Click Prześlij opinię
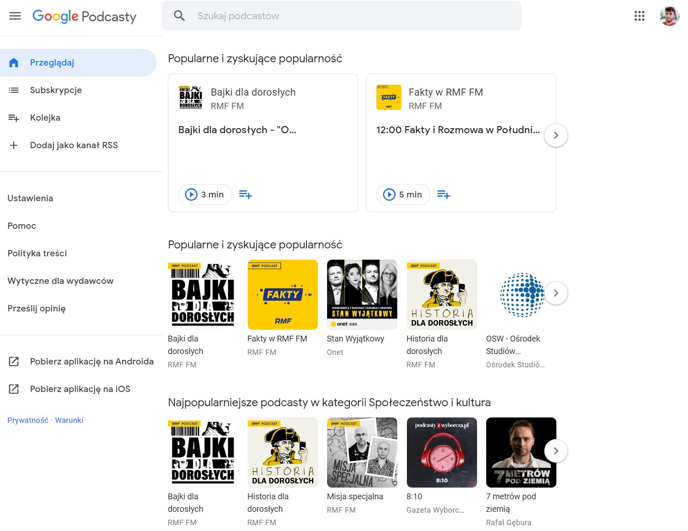Image resolution: width=688 pixels, height=531 pixels. tap(36, 308)
